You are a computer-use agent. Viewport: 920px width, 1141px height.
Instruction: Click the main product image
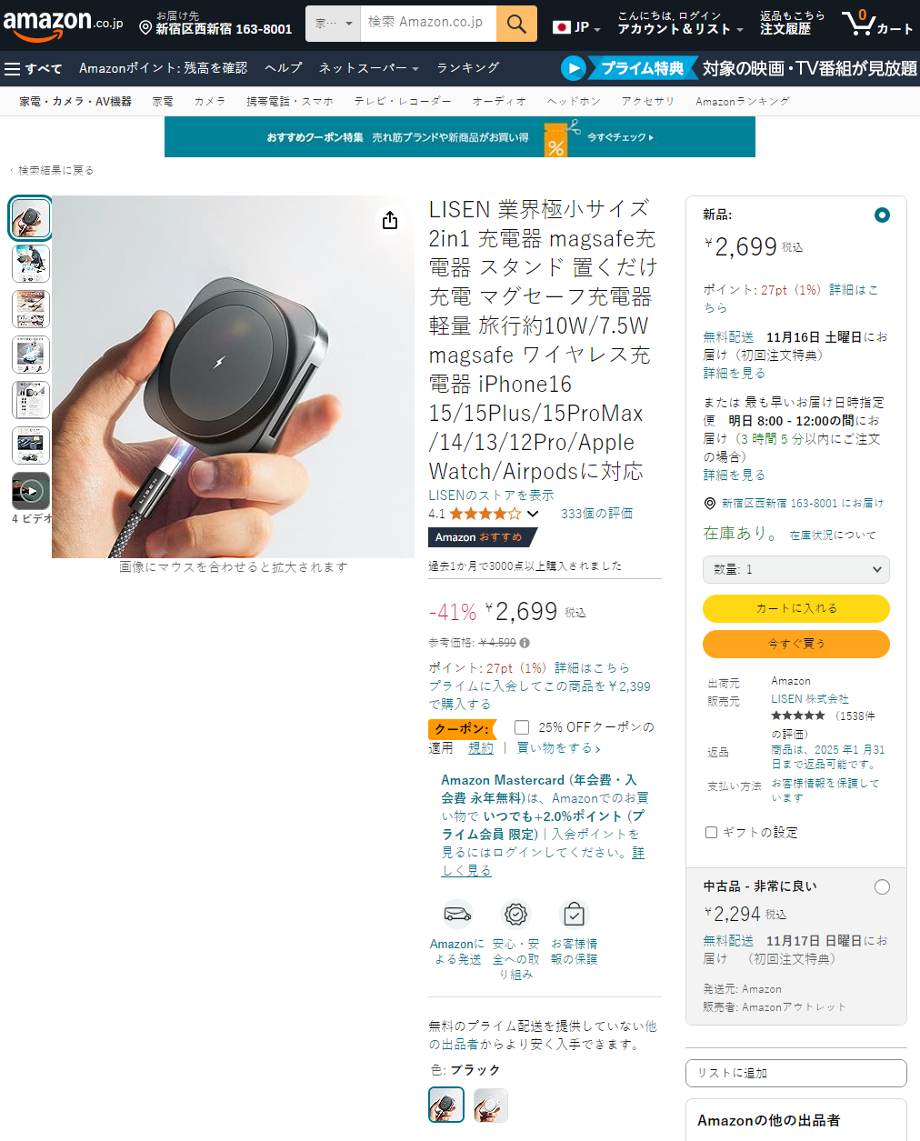click(x=233, y=376)
